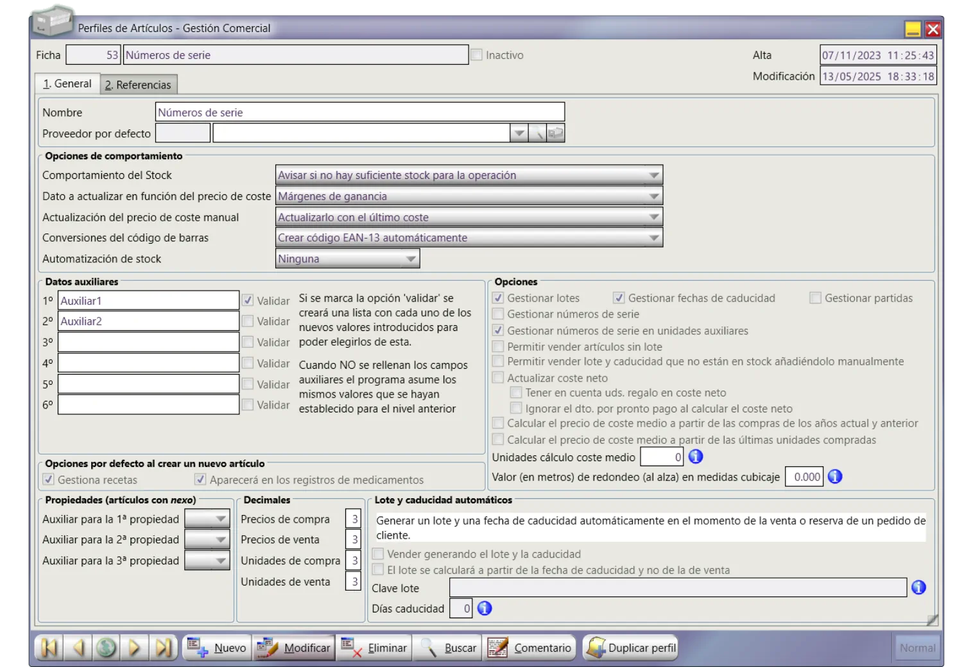Image resolution: width=973 pixels, height=667 pixels.
Task: Show info icon beside Días caducidad
Action: coord(485,608)
